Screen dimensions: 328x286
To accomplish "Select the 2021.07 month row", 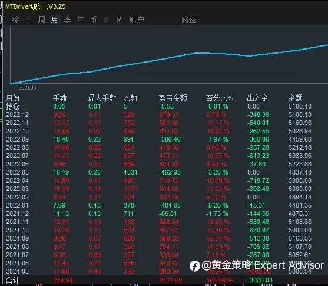I will (x=159, y=255).
